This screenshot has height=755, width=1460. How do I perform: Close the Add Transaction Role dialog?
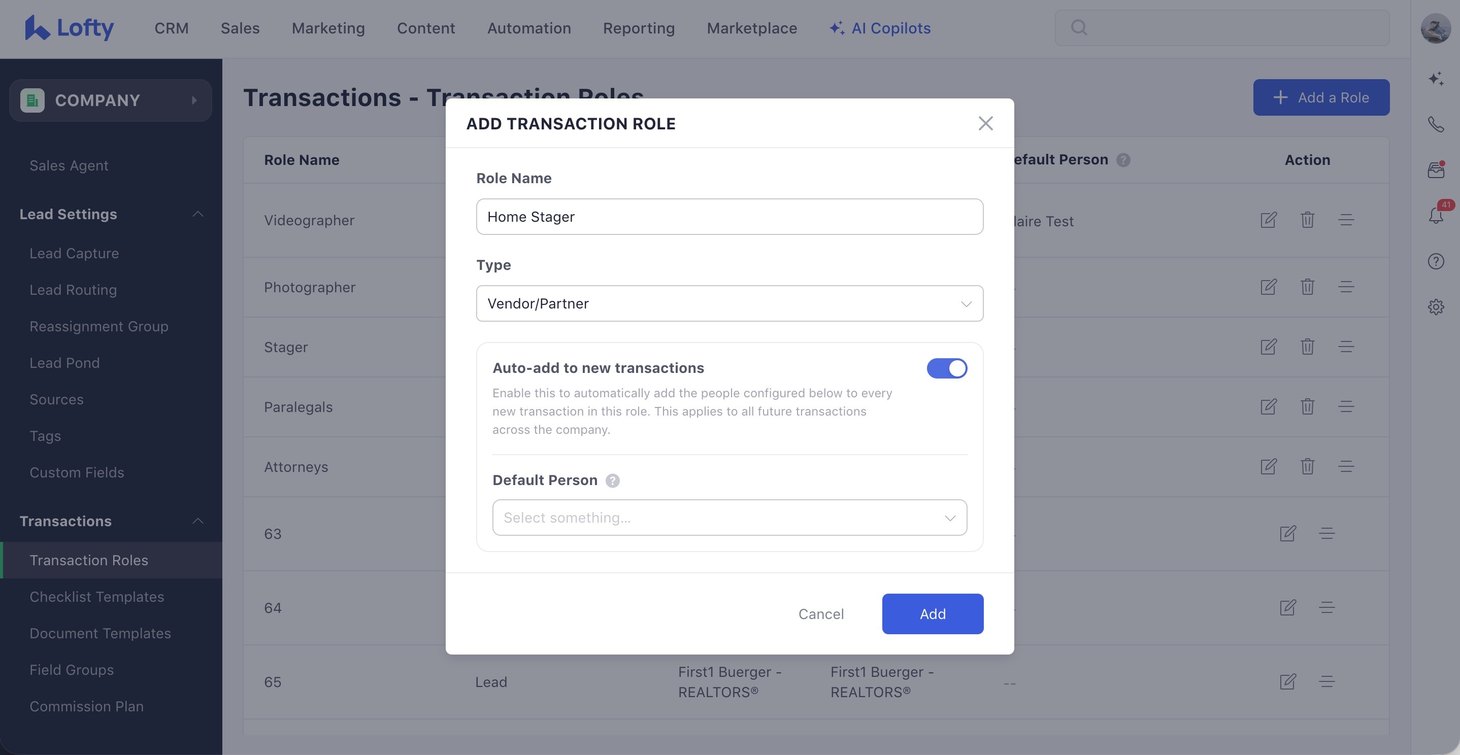click(x=985, y=123)
